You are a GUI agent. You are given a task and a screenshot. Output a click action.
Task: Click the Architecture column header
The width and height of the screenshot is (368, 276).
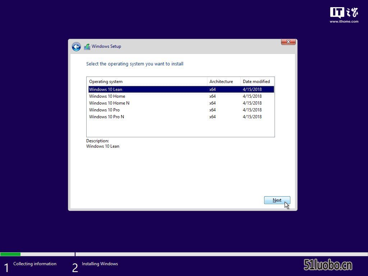(x=224, y=82)
